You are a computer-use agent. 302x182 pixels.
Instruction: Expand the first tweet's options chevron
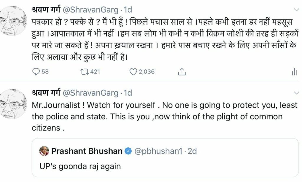(x=297, y=10)
